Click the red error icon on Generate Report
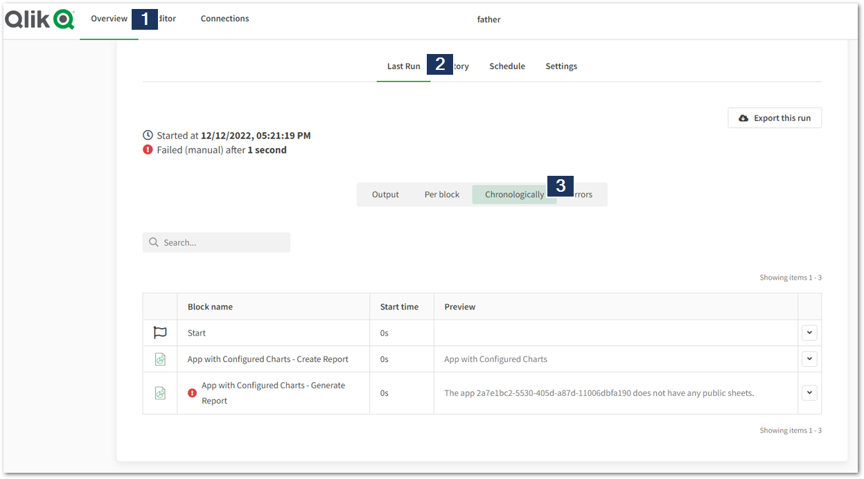The height and width of the screenshot is (479, 864). click(193, 393)
